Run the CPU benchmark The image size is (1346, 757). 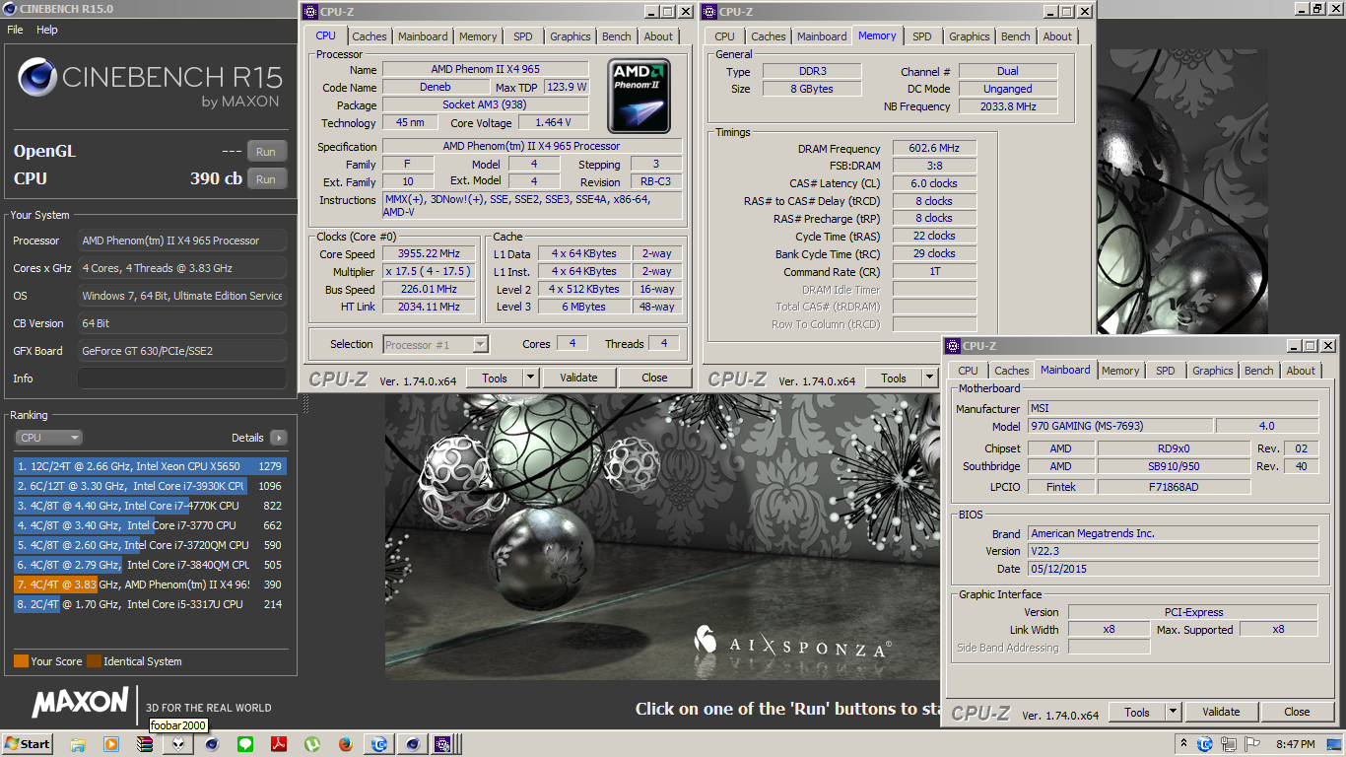click(266, 179)
